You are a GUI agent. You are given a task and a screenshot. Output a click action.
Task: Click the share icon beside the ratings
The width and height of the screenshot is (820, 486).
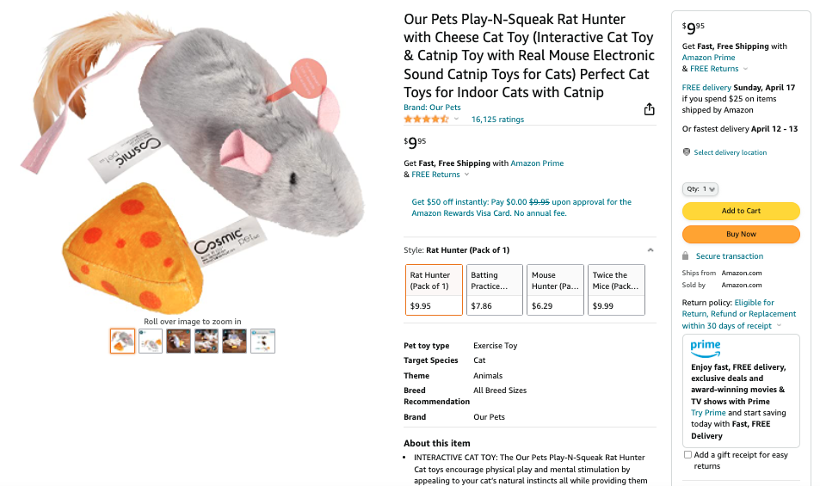pyautogui.click(x=650, y=109)
